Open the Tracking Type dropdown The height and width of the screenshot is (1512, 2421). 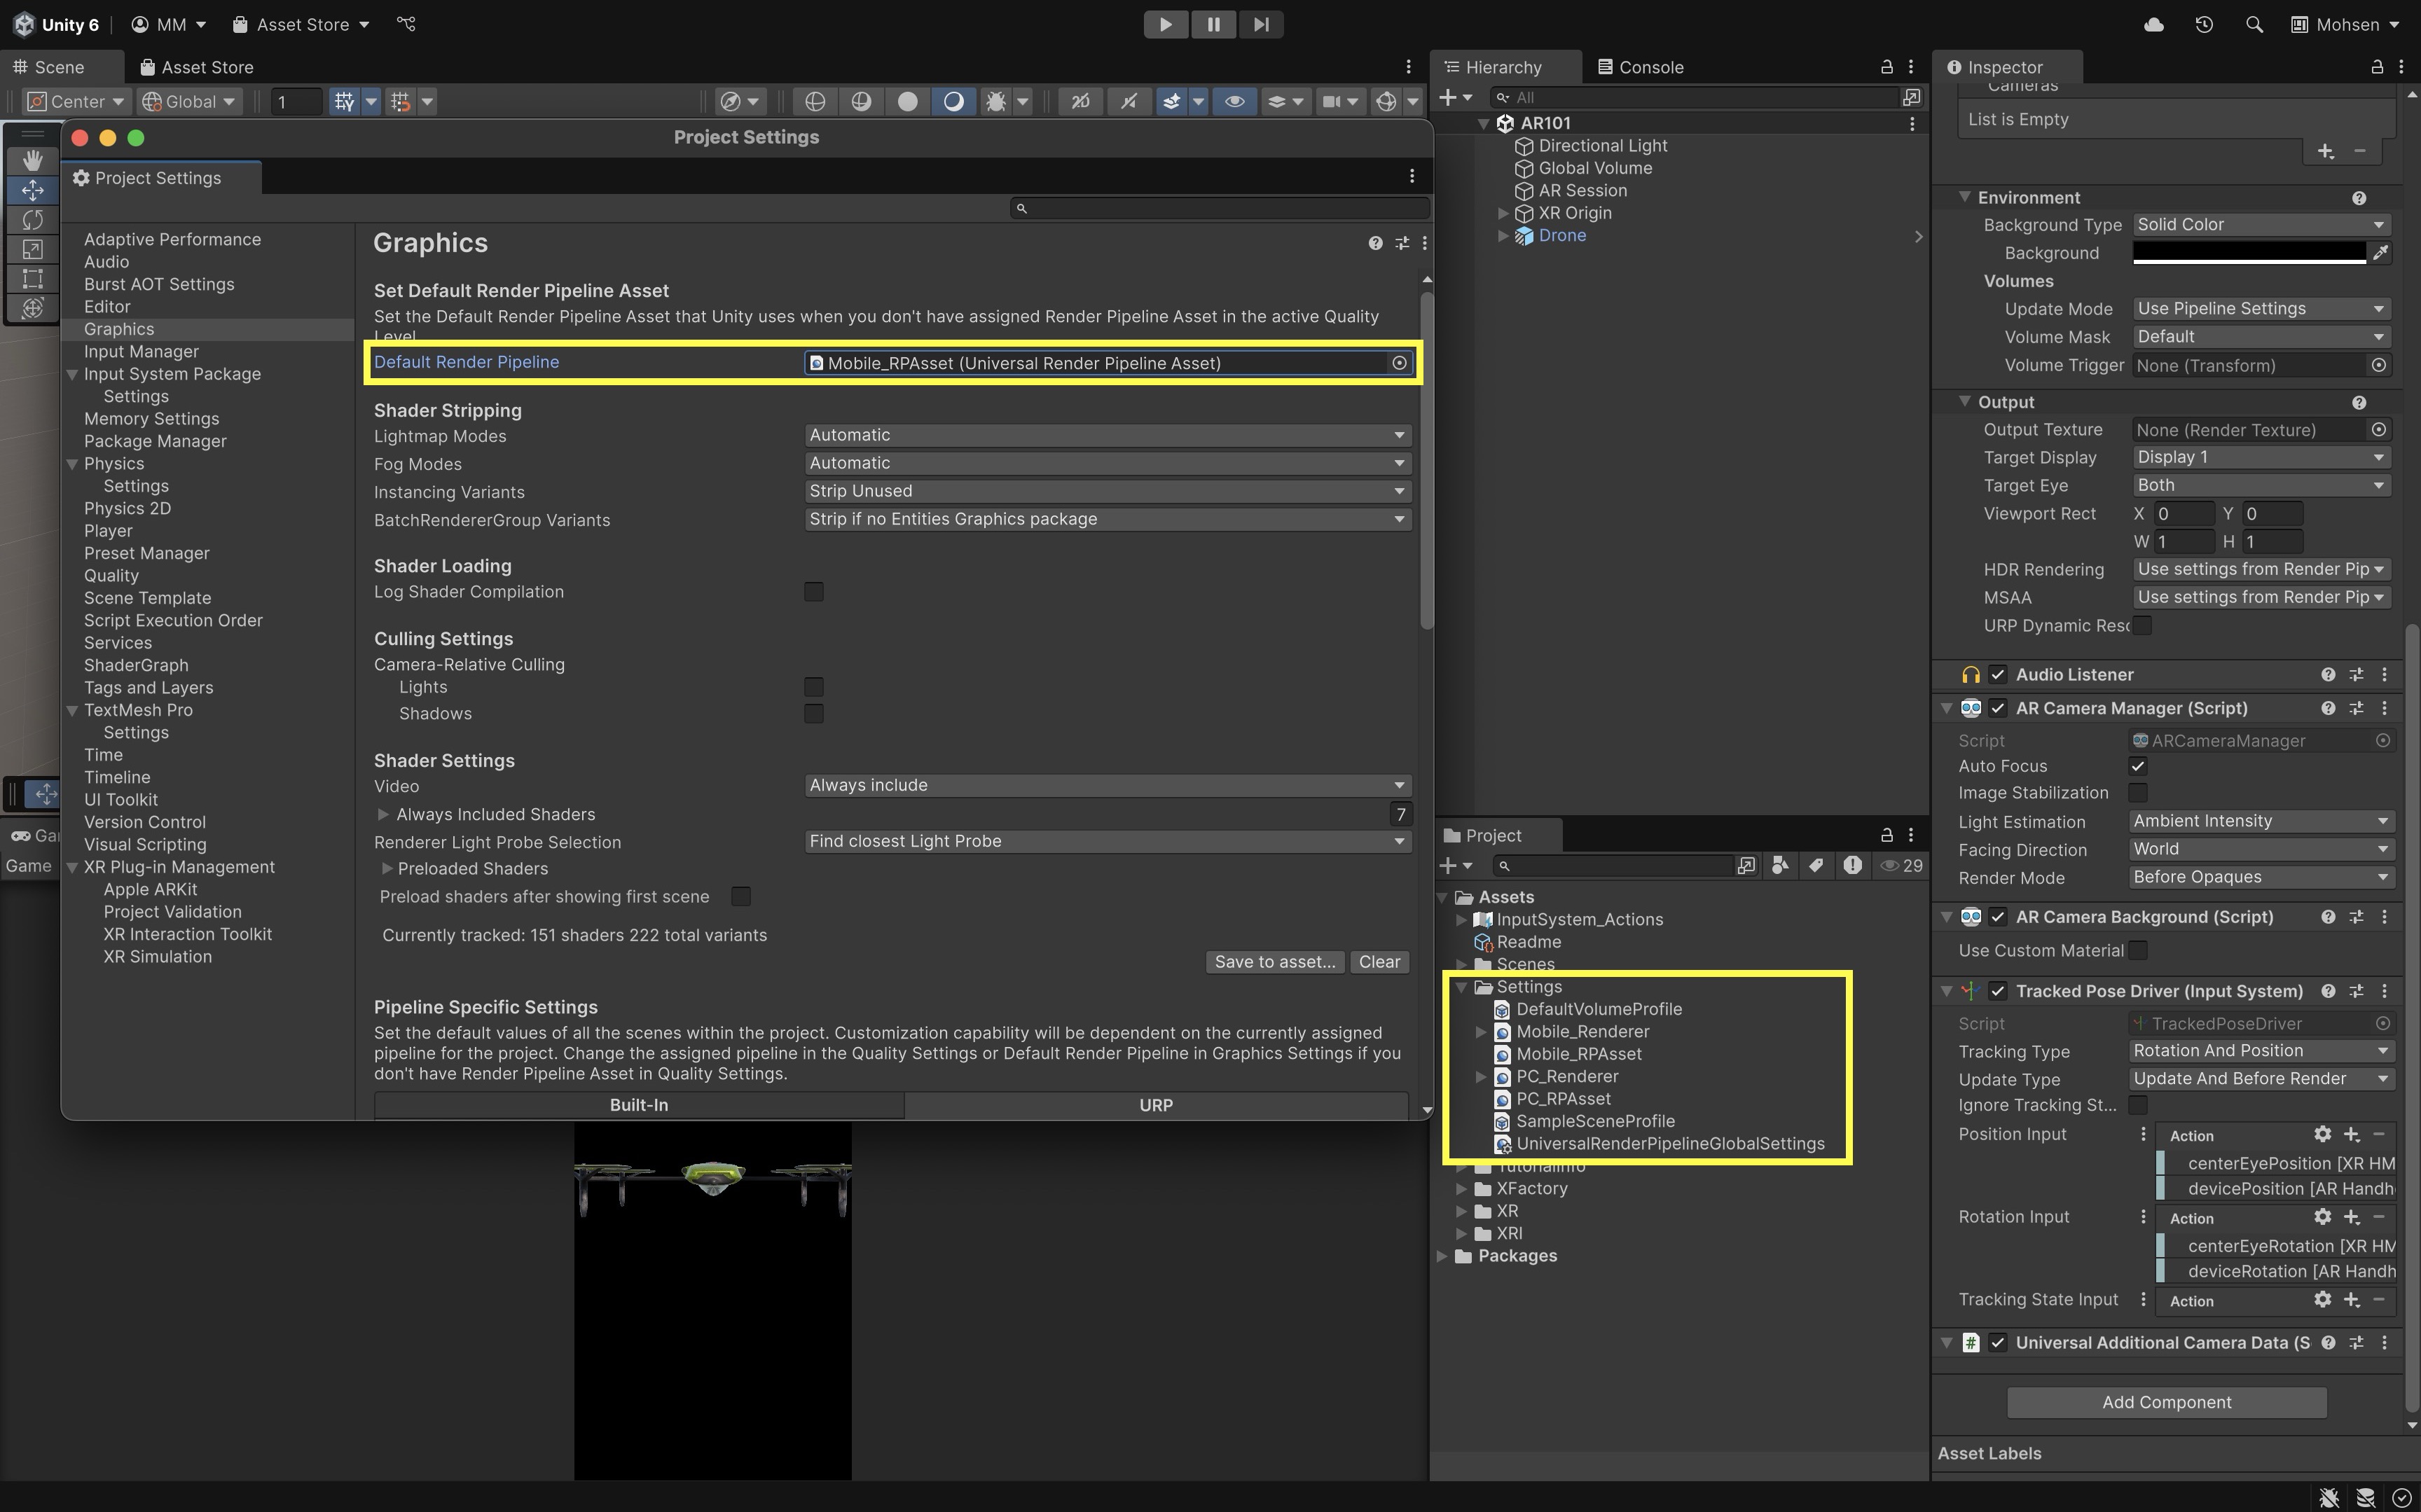[2260, 1051]
